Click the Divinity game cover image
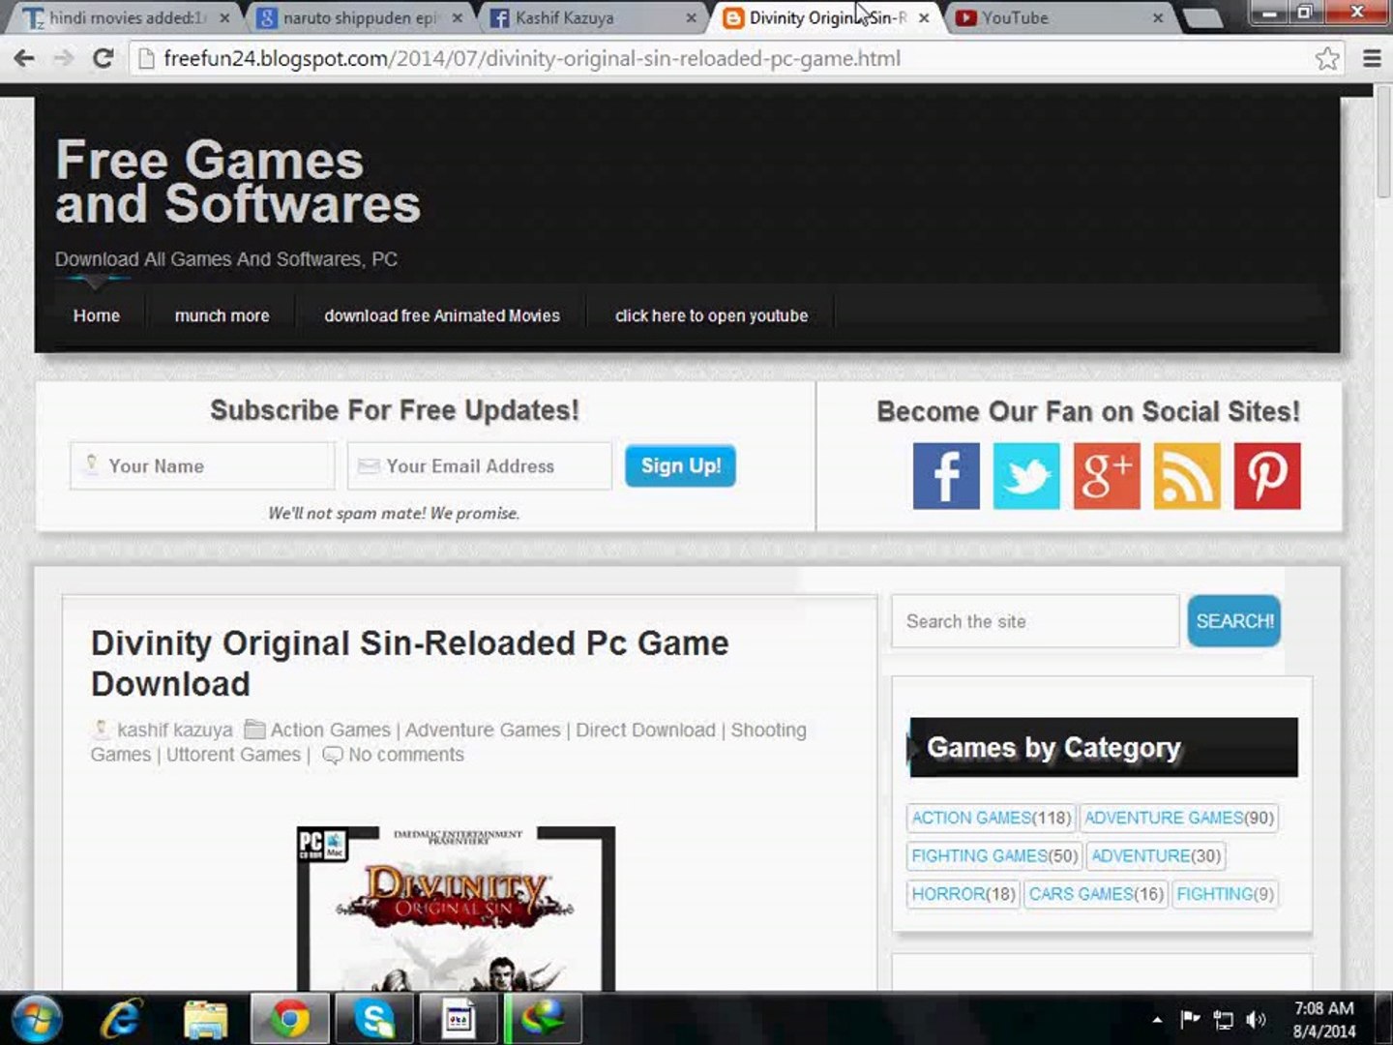 456,909
